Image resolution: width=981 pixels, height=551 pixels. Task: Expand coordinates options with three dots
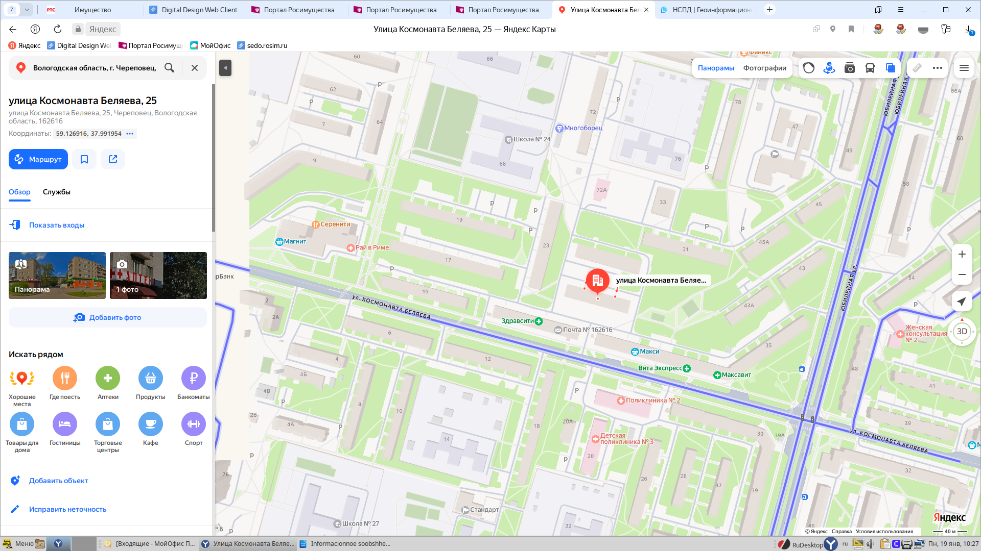(x=130, y=134)
